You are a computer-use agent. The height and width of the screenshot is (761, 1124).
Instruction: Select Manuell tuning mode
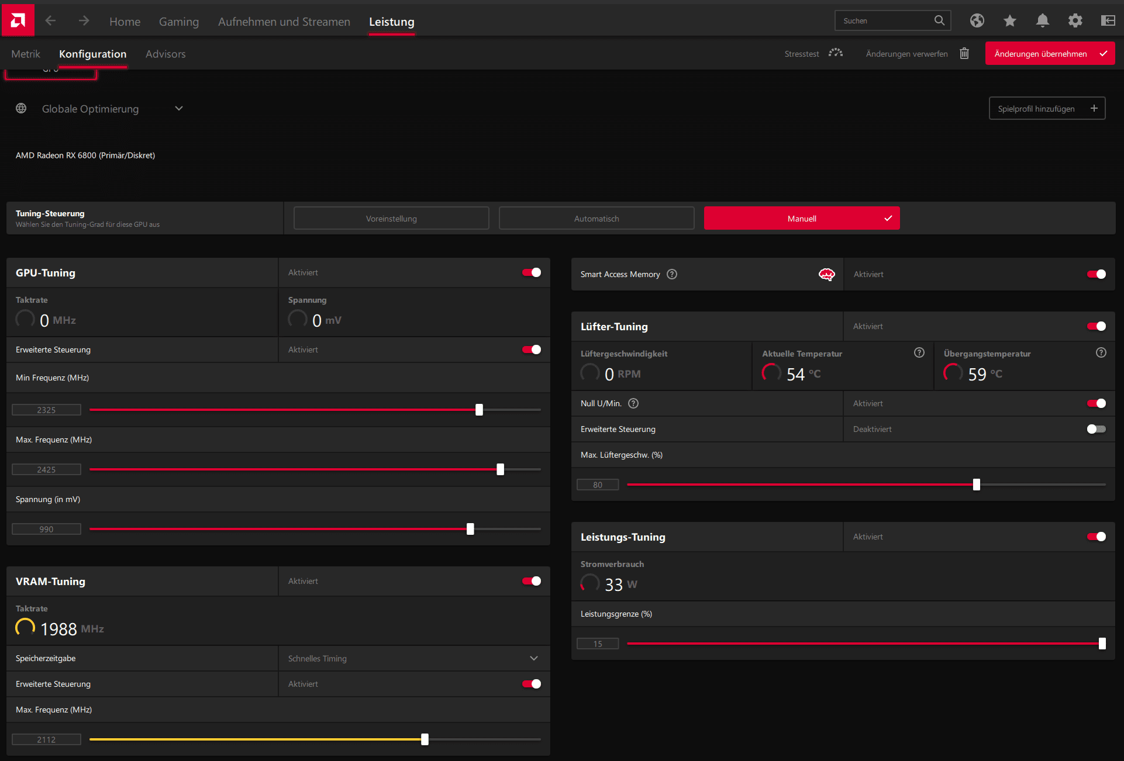click(802, 218)
